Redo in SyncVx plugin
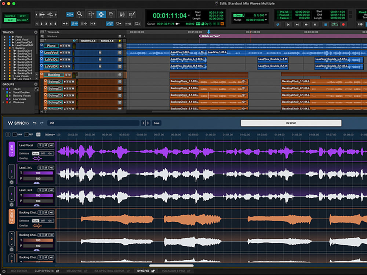 point(42,123)
